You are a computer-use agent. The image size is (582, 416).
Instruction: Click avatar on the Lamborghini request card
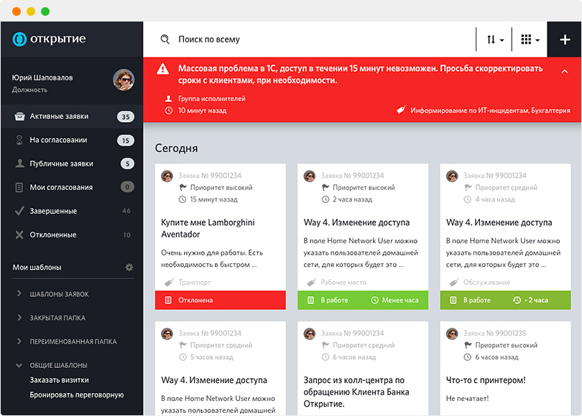167,176
